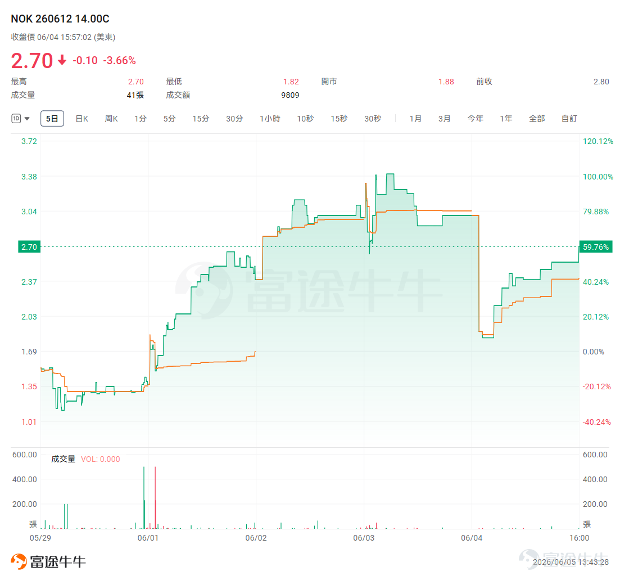Click the NOK 260612 14.00C title
The width and height of the screenshot is (620, 580).
(60, 19)
